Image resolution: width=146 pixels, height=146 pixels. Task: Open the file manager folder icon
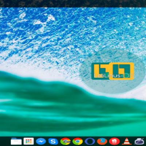[16, 141]
